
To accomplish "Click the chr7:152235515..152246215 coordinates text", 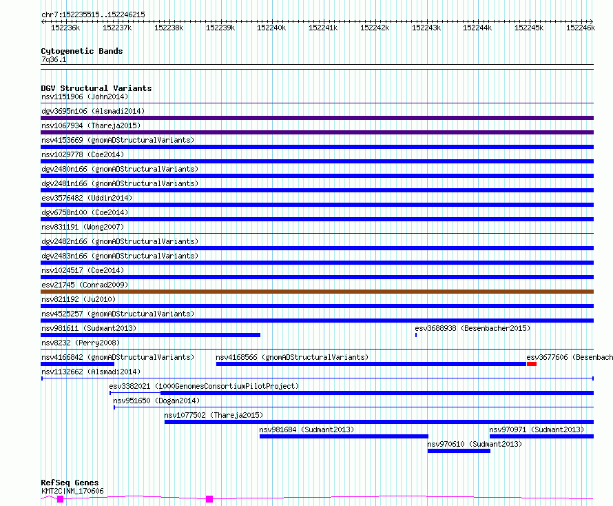I will point(93,14).
